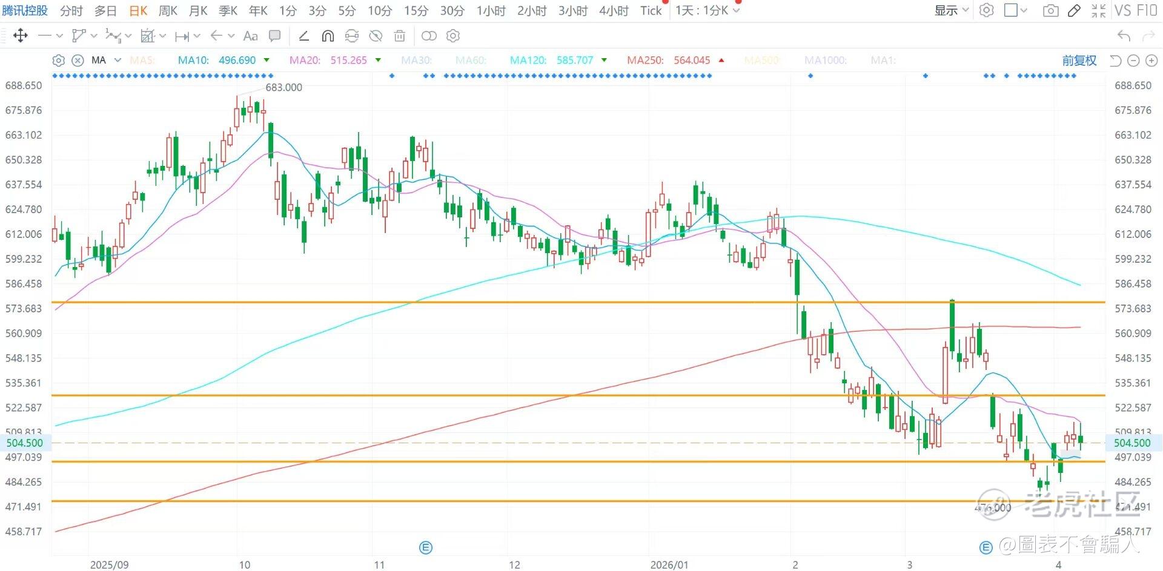Open the 腾讯控股 stock name link
This screenshot has height=571, width=1163.
pos(25,10)
